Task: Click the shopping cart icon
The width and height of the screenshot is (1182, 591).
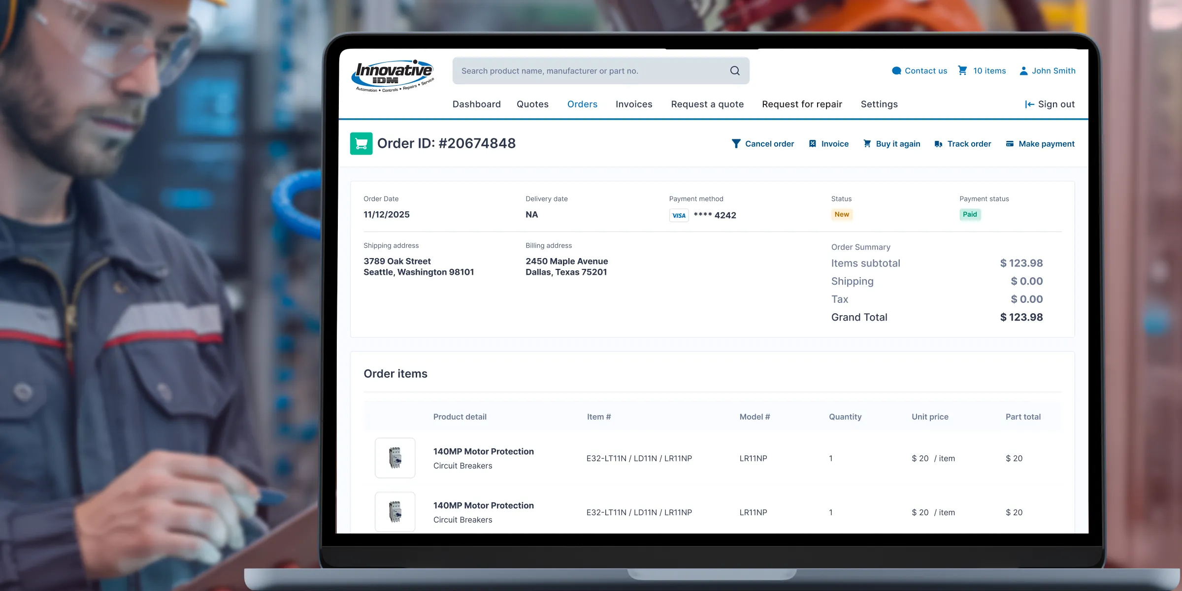Action: point(962,70)
